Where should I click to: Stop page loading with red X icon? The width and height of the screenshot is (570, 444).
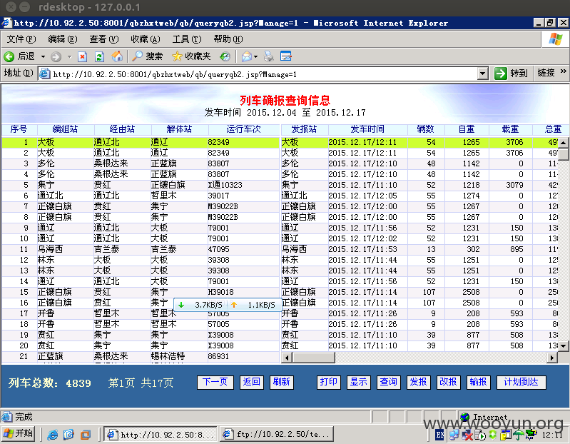83,56
